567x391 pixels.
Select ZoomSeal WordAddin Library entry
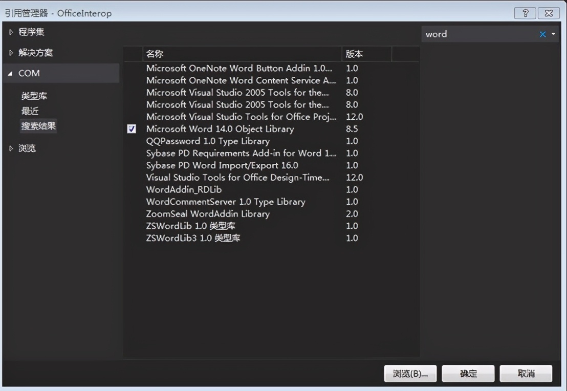[208, 214]
